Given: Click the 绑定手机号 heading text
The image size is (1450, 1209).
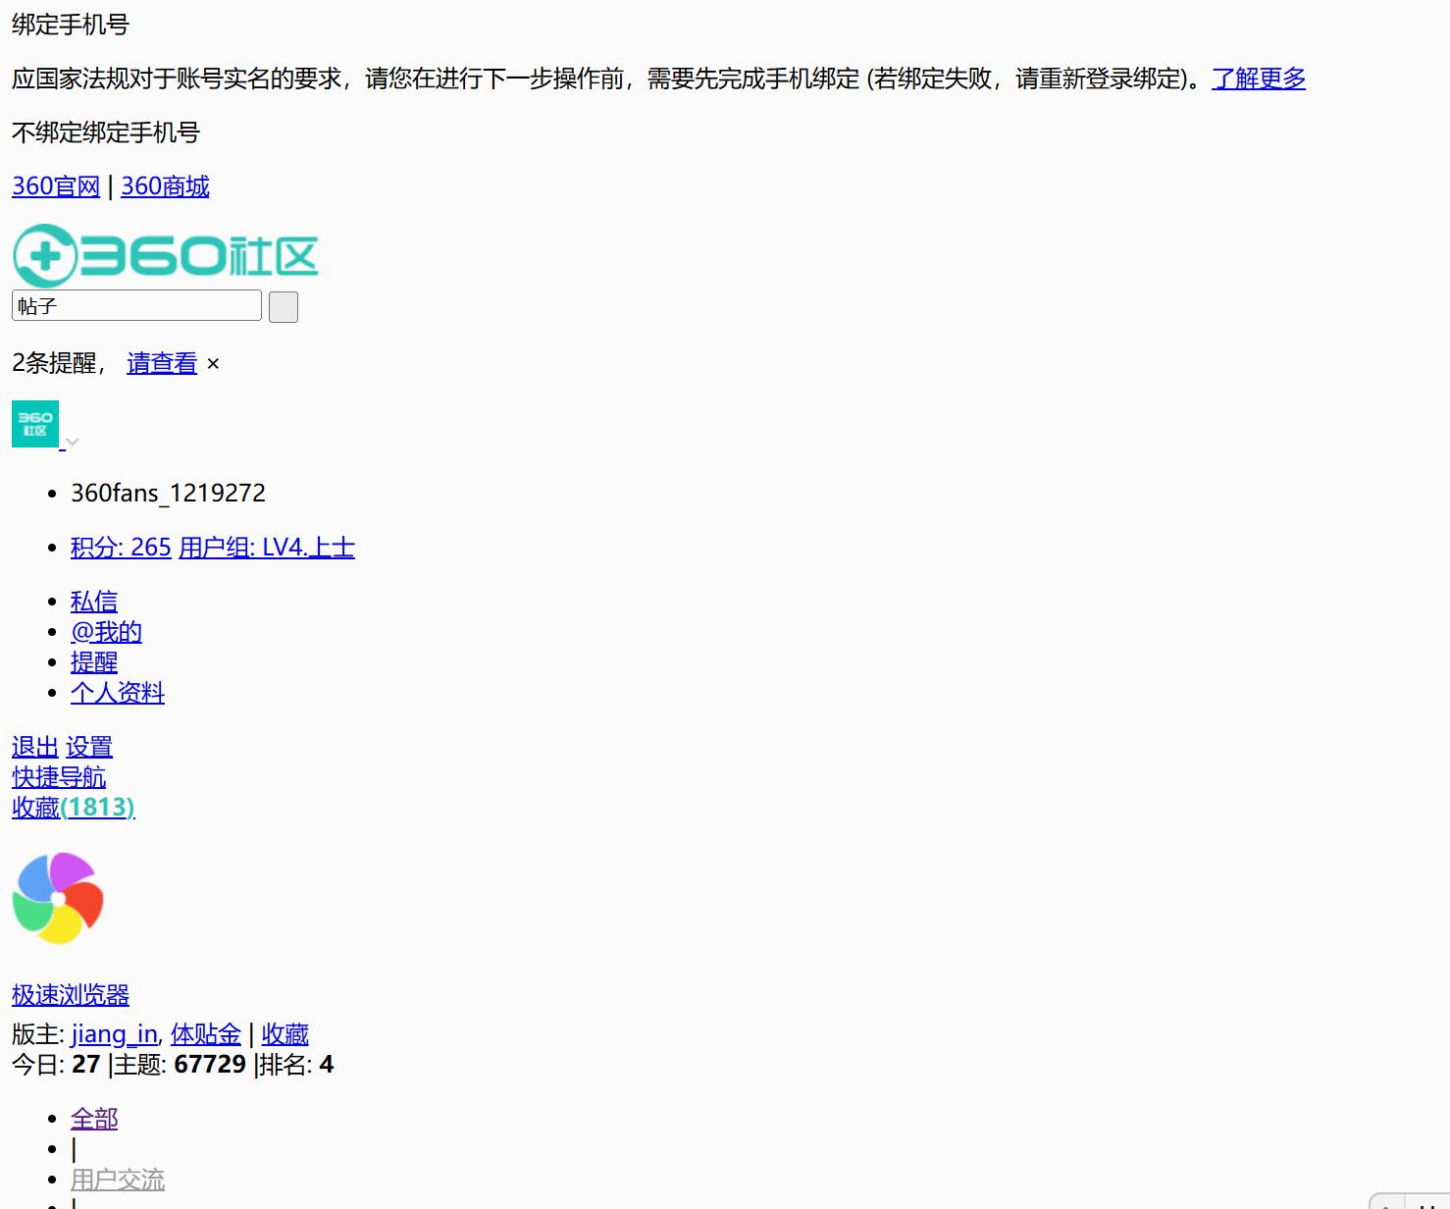Looking at the screenshot, I should [x=71, y=25].
